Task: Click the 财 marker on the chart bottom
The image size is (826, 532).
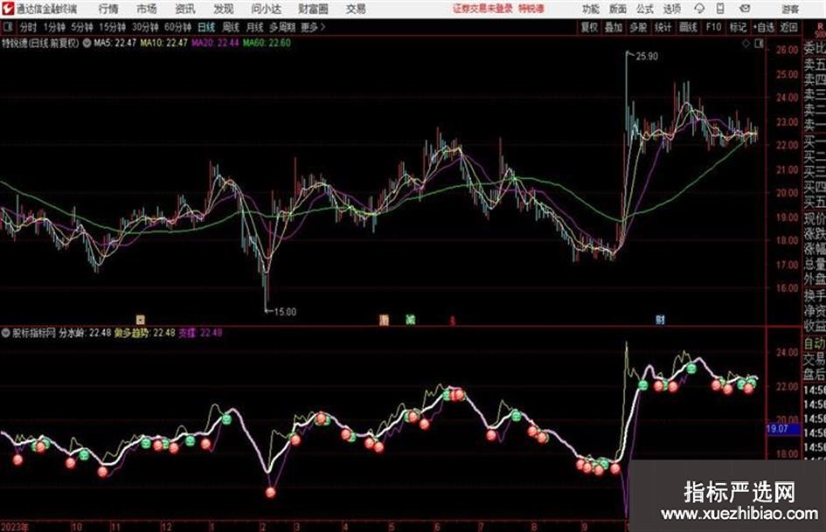Action: coord(660,320)
